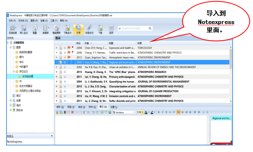Toggle star on the 2015 Huang, K row
This screenshot has height=152, width=253.
65,72
